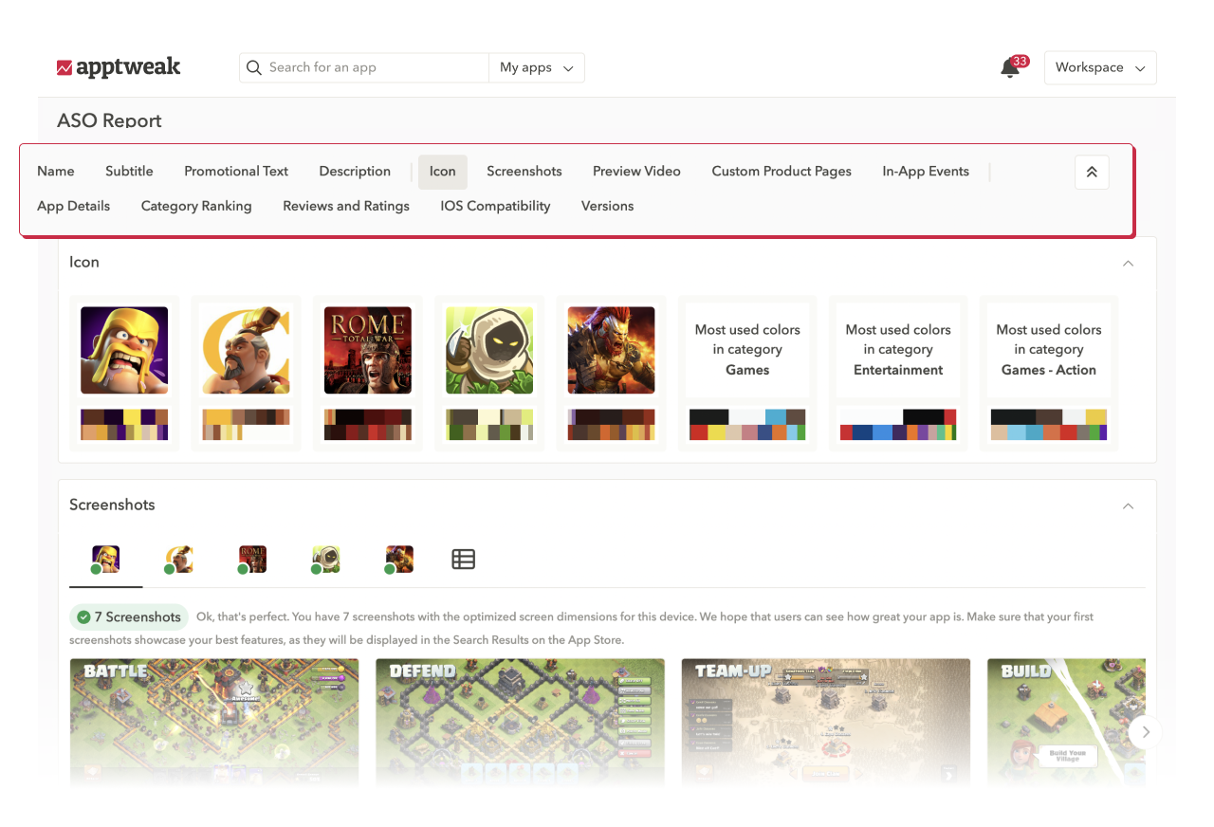Go to In-App Events section
1214x827 pixels.
[926, 172]
